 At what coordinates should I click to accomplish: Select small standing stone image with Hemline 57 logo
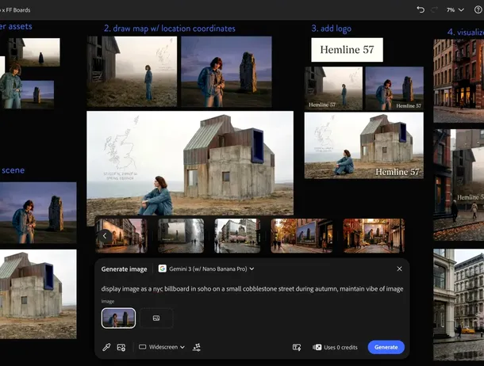(394, 88)
